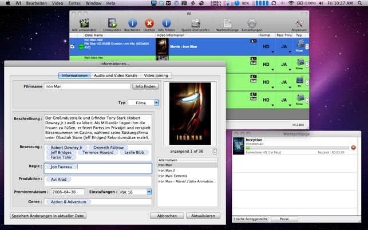Click the Filme clapperboard icon in the Iron Man row

[300, 44]
